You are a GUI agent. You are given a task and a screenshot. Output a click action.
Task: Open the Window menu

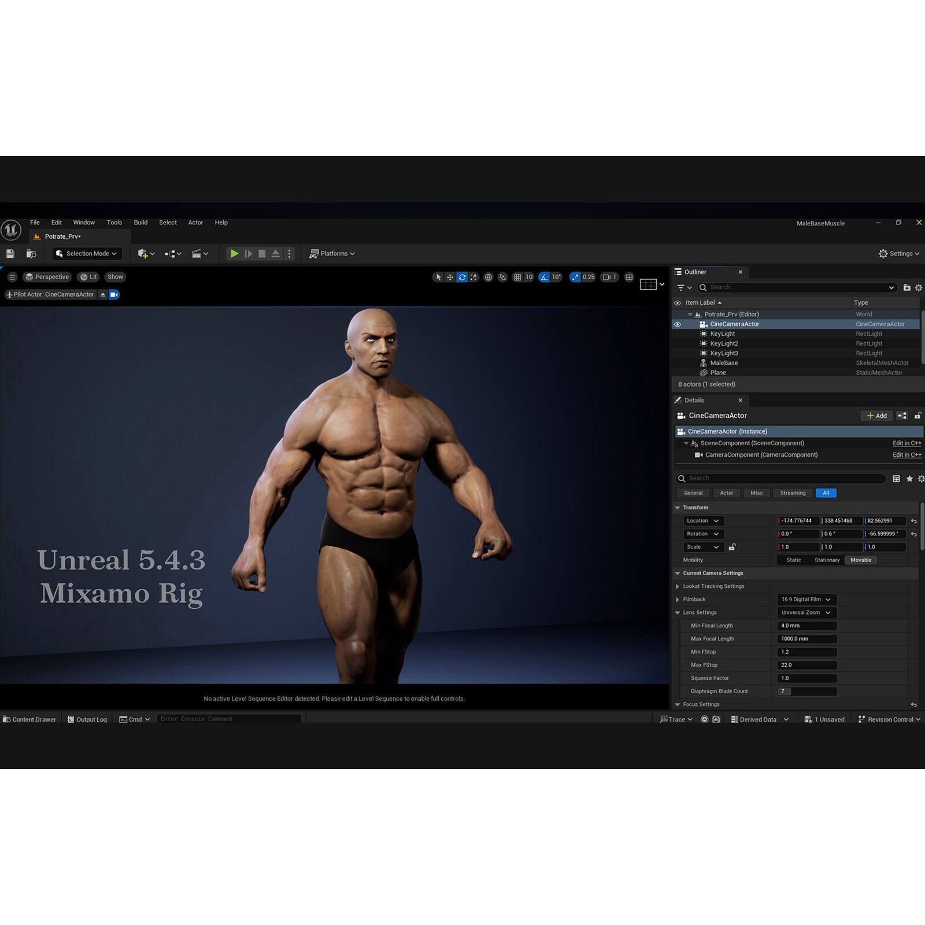(84, 223)
